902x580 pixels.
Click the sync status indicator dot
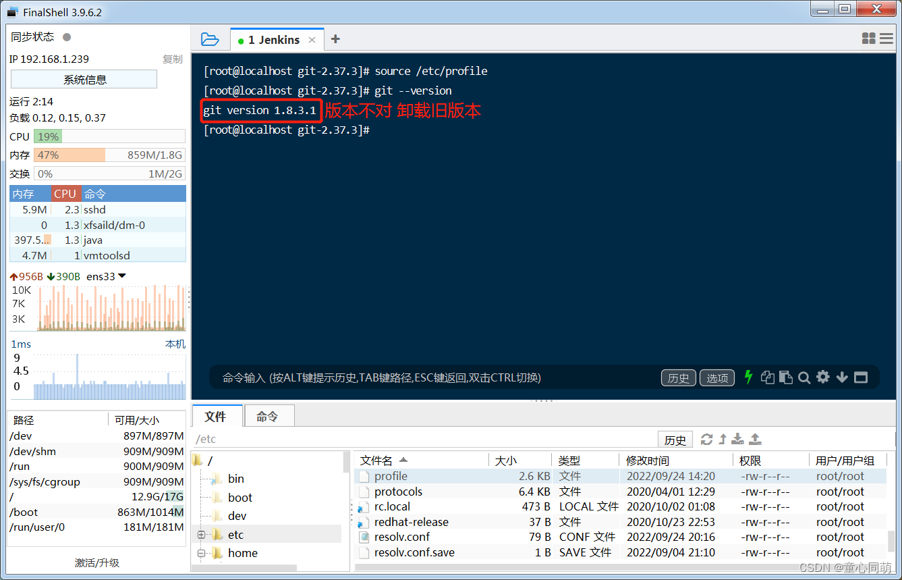67,37
